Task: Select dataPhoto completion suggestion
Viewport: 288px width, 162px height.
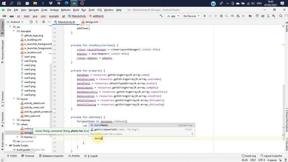Action: coord(142,125)
